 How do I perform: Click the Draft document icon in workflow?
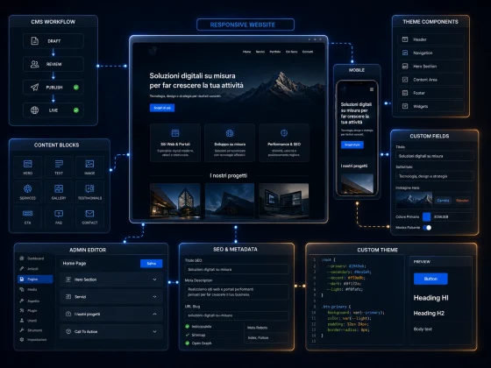35,40
